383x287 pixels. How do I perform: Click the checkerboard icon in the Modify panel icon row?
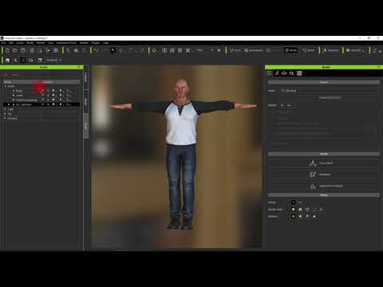299,73
